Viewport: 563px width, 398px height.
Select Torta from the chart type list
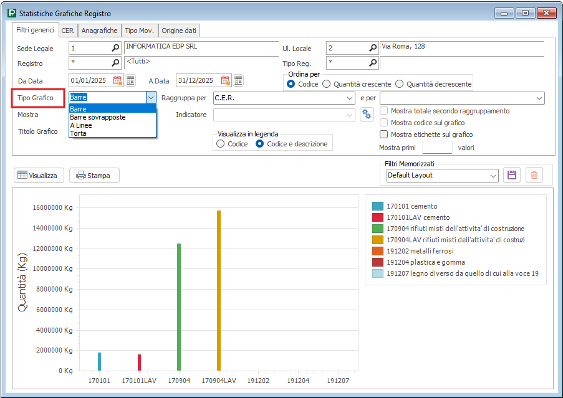pos(79,133)
